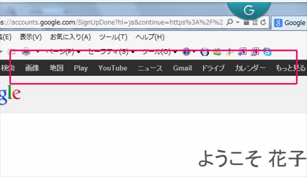The image size is (307, 177).
Task: Open ニュース in the Google bar
Action: point(150,68)
